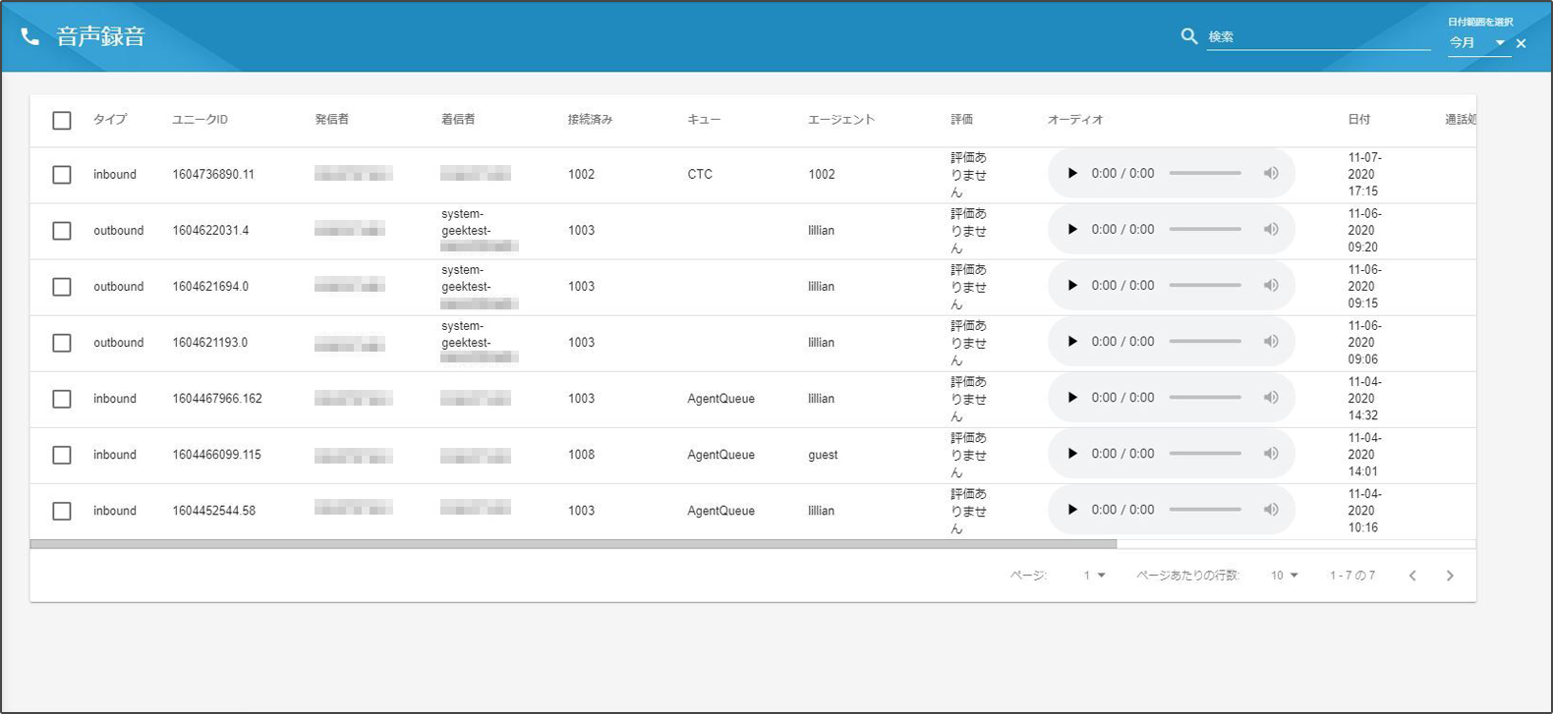Open the page number dropdown
Image resolution: width=1553 pixels, height=714 pixels.
click(1094, 576)
